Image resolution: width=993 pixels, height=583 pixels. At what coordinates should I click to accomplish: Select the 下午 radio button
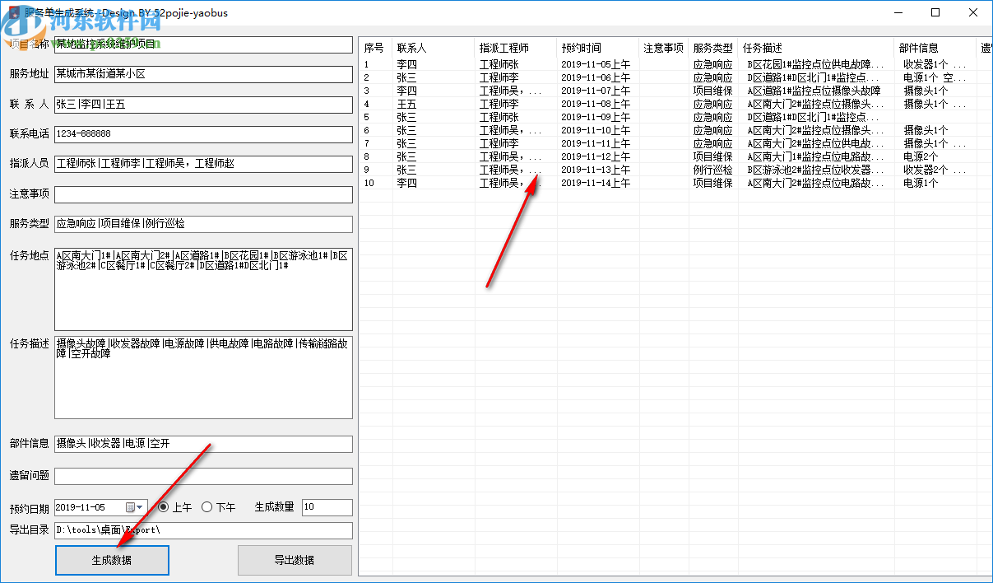click(206, 507)
